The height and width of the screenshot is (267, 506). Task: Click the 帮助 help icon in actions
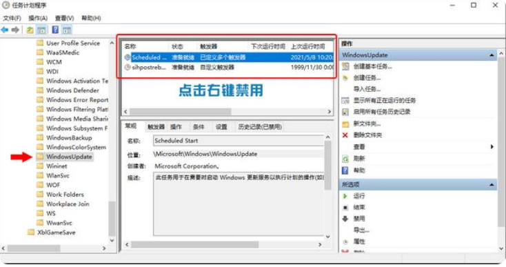345,170
